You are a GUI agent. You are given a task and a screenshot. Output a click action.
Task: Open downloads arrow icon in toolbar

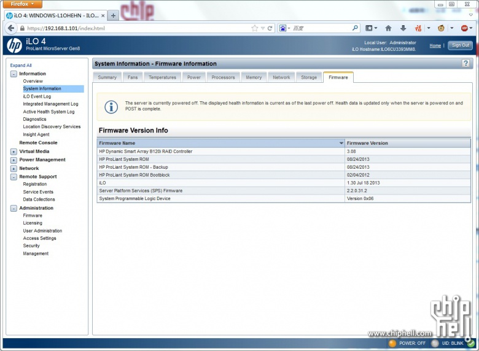pos(403,28)
